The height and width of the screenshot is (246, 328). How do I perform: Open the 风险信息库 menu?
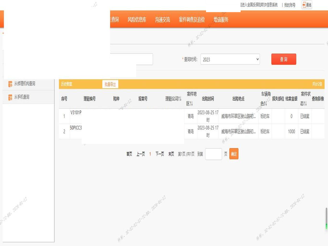pos(137,20)
